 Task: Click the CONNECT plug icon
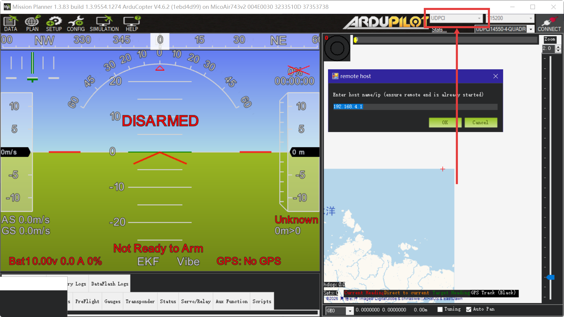549,23
